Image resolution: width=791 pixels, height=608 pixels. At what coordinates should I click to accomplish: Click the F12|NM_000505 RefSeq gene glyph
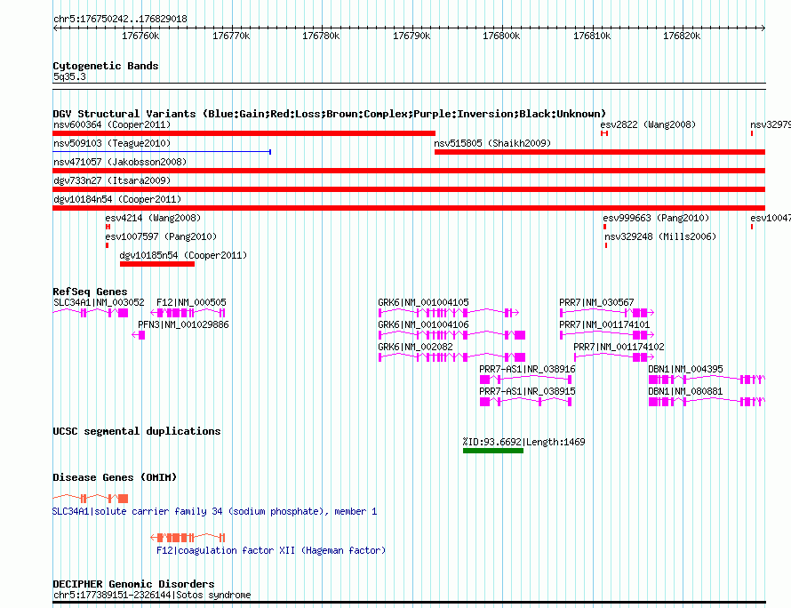pyautogui.click(x=188, y=313)
